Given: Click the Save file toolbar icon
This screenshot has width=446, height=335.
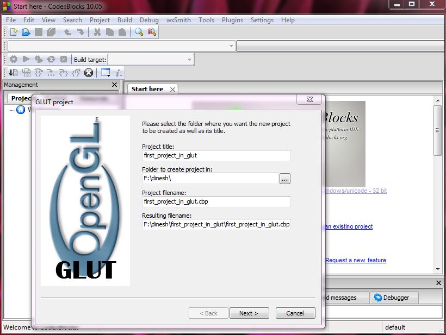Looking at the screenshot, I should tap(39, 32).
